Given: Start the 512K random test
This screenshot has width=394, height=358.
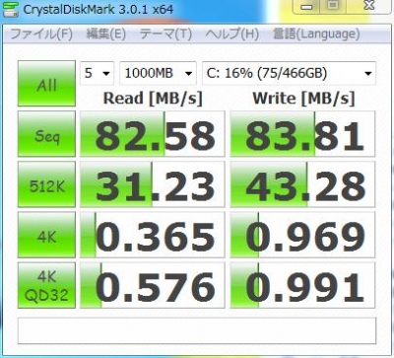Looking at the screenshot, I should 46,184.
